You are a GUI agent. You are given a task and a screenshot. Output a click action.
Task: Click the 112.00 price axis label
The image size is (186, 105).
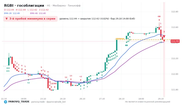pos(175,74)
